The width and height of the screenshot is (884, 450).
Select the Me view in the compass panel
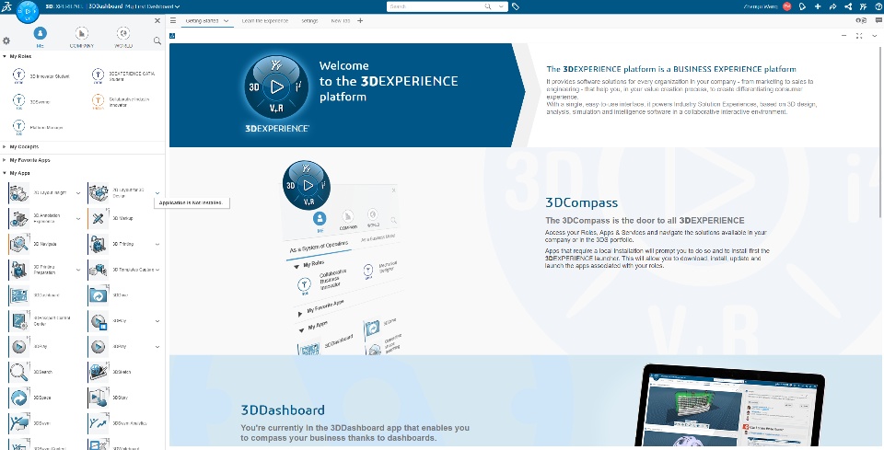click(40, 37)
